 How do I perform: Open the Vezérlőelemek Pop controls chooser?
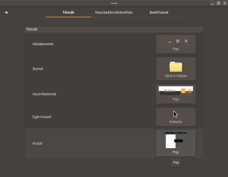pos(176,94)
